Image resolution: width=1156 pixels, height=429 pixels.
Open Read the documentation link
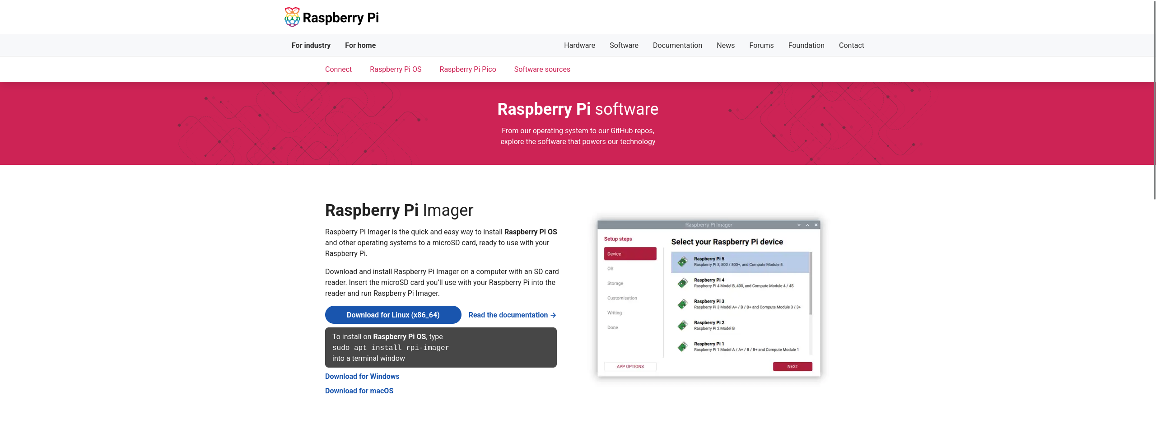pyautogui.click(x=512, y=315)
